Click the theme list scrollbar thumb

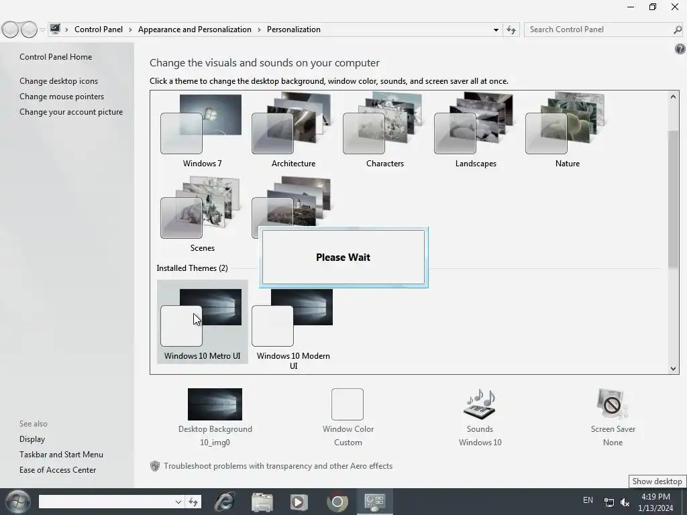(x=673, y=199)
